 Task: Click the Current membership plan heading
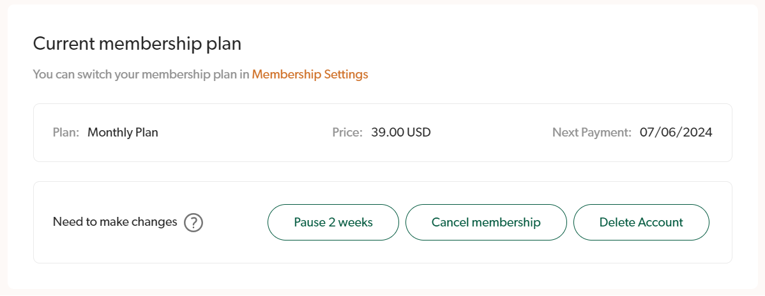(137, 44)
